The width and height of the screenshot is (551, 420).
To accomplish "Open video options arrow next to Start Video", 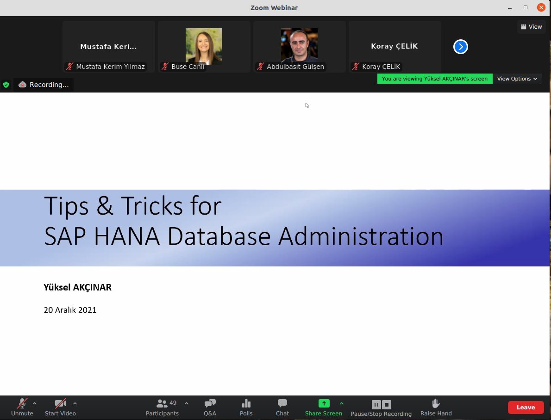I will coord(75,403).
